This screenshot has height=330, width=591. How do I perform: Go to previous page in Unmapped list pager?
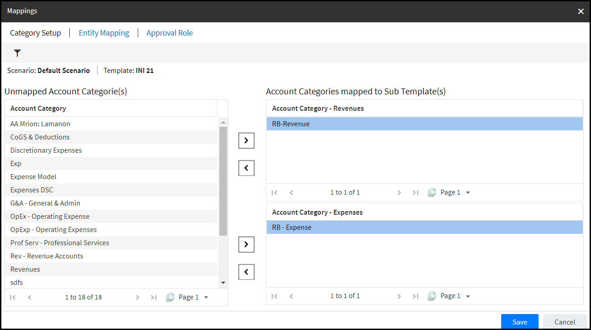30,297
